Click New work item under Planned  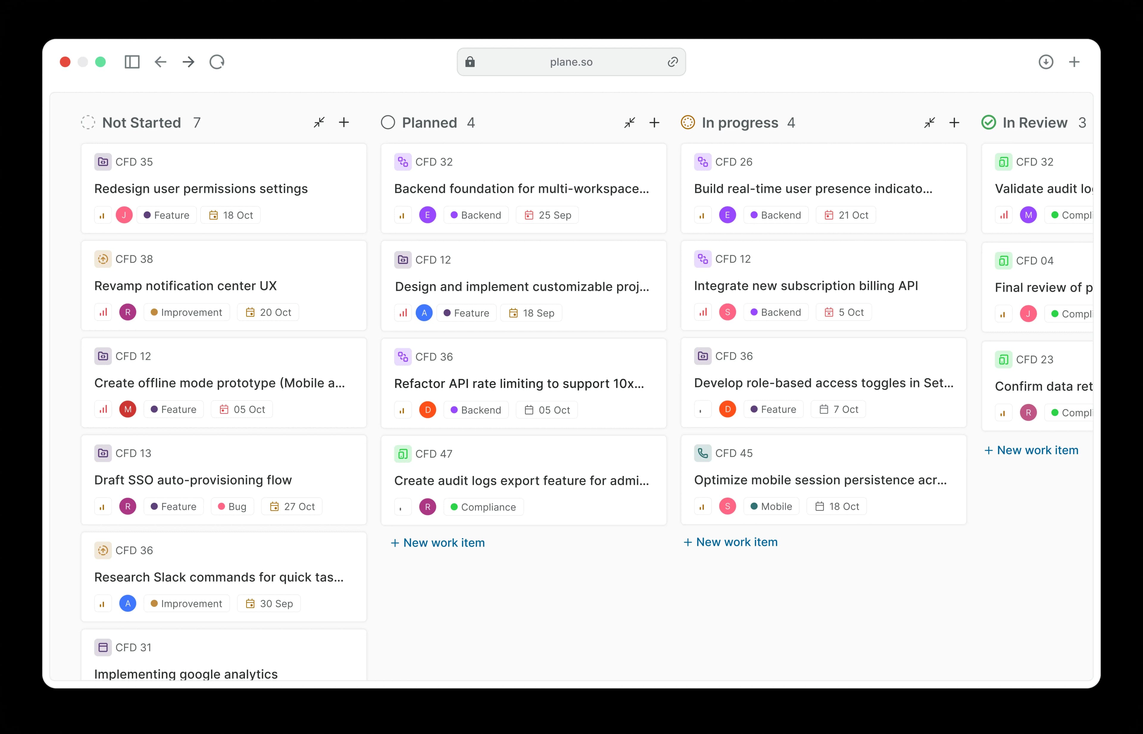click(438, 543)
